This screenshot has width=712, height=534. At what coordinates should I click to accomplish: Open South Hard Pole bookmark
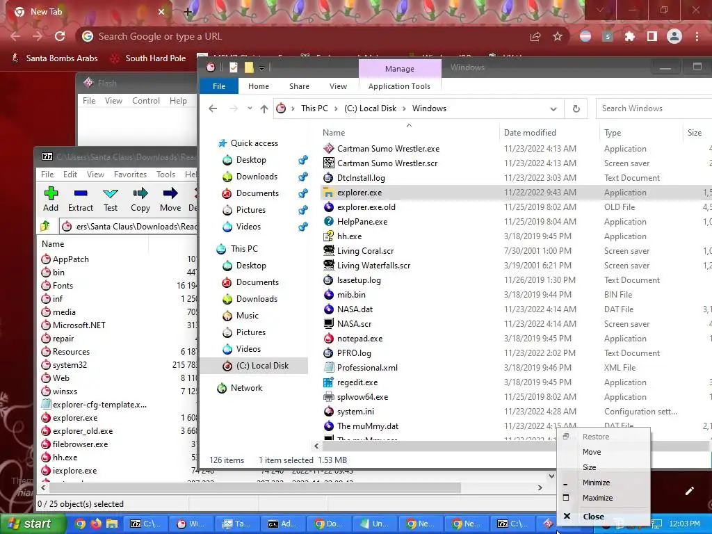click(149, 58)
